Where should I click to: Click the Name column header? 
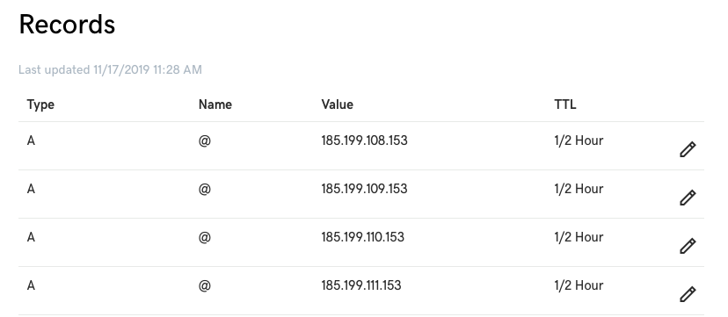click(x=215, y=104)
